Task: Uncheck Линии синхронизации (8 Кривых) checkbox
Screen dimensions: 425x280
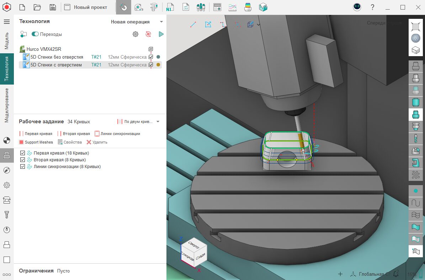Action: (x=23, y=167)
